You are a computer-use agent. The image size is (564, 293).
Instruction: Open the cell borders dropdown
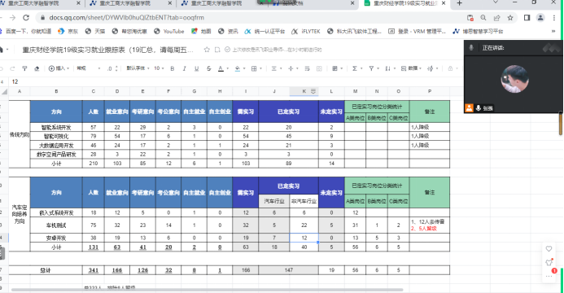(256, 68)
